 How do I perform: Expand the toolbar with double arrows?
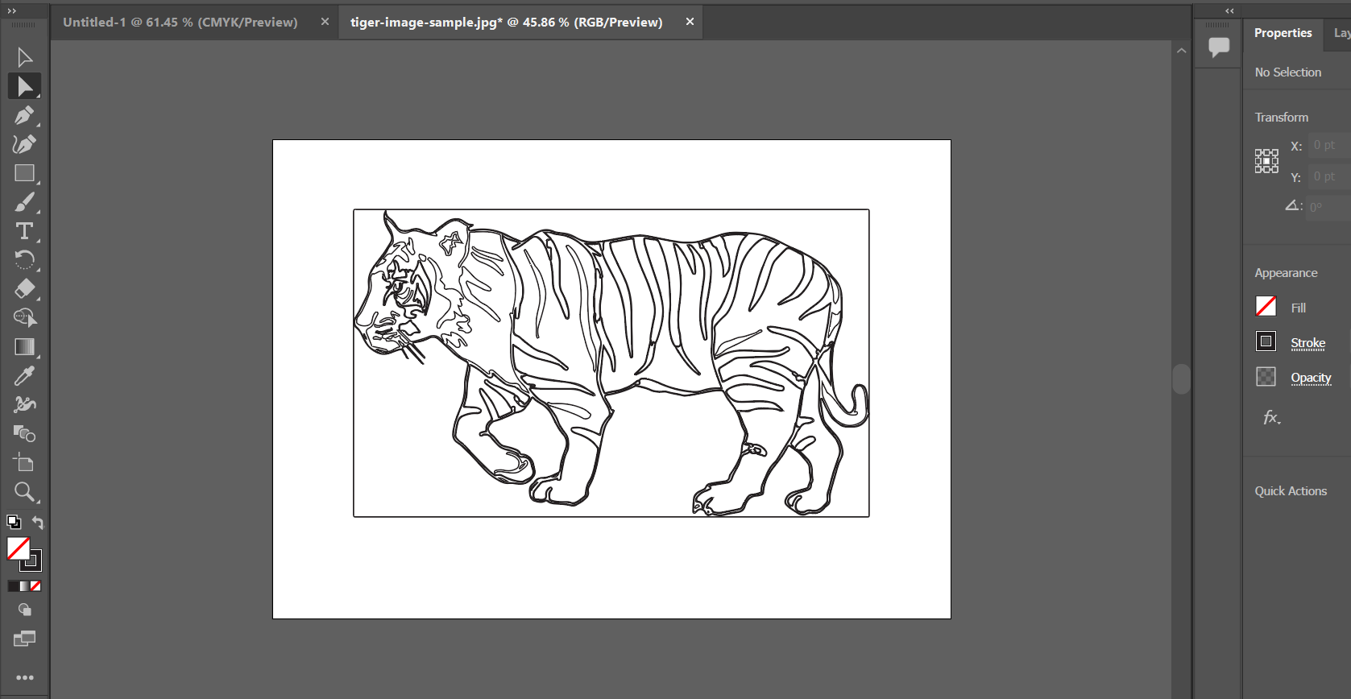[11, 10]
